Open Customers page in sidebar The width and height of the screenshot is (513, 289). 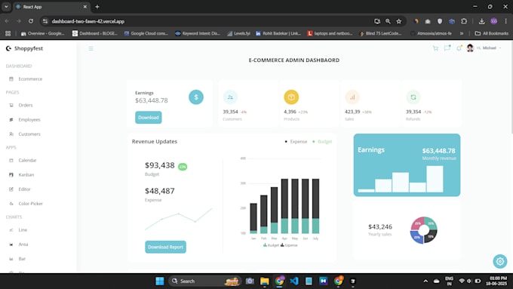(29, 134)
